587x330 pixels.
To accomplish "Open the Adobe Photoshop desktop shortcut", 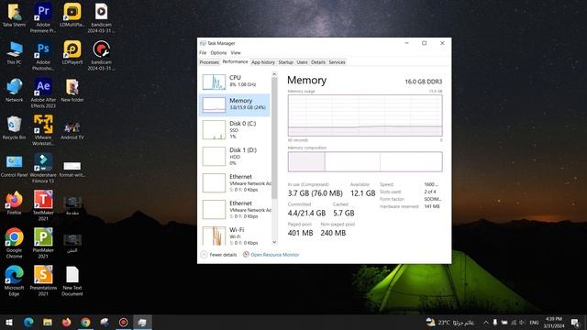I will [x=43, y=55].
